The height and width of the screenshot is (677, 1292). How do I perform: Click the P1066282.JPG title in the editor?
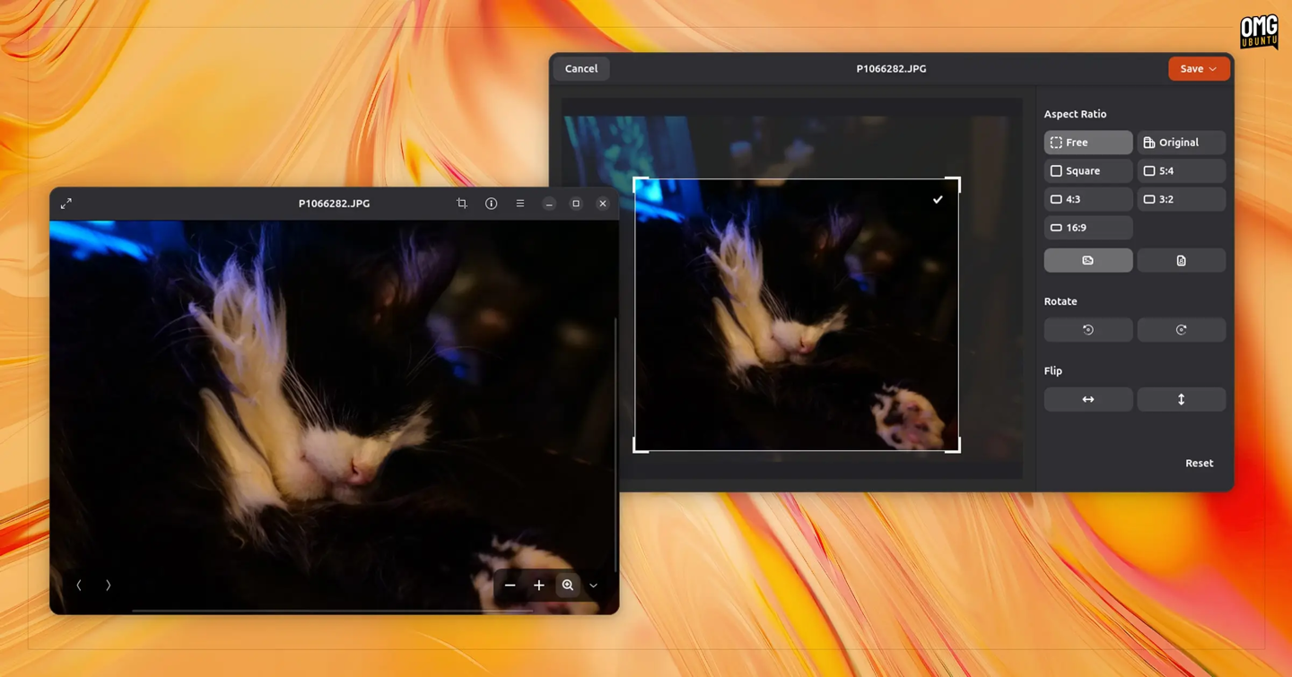[x=891, y=69]
